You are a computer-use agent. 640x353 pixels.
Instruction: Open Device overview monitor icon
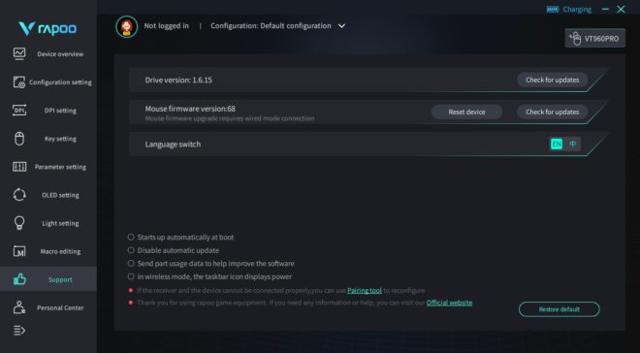point(19,54)
